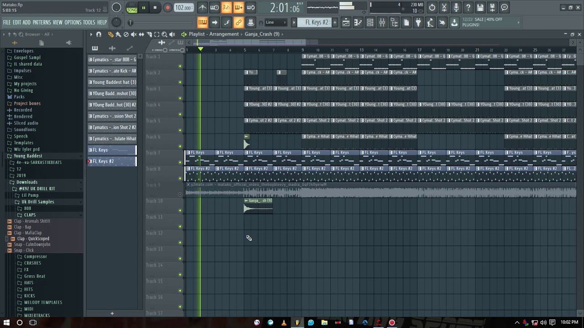The height and width of the screenshot is (328, 584).
Task: Open the audio editor scissors icon
Action: [x=444, y=7]
